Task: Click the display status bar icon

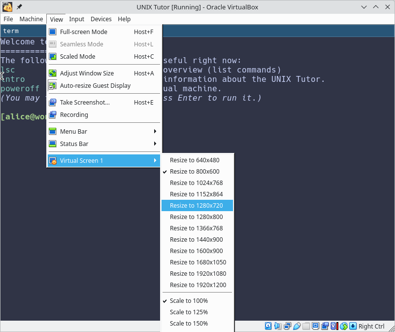Action: click(x=315, y=326)
